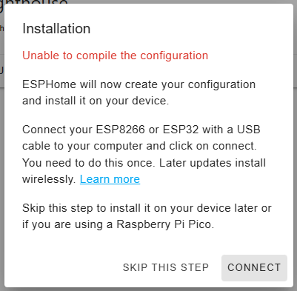Select the red compile error message
297x291 pixels.
[116, 56]
